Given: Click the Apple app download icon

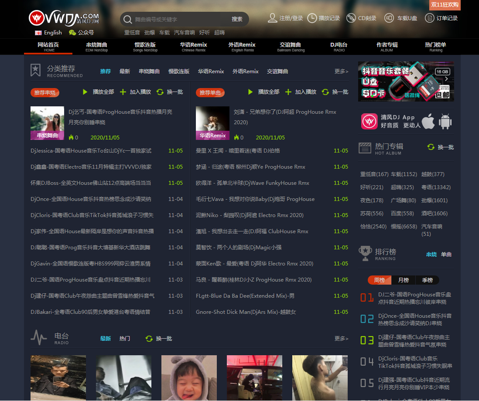Looking at the screenshot, I should pyautogui.click(x=428, y=122).
